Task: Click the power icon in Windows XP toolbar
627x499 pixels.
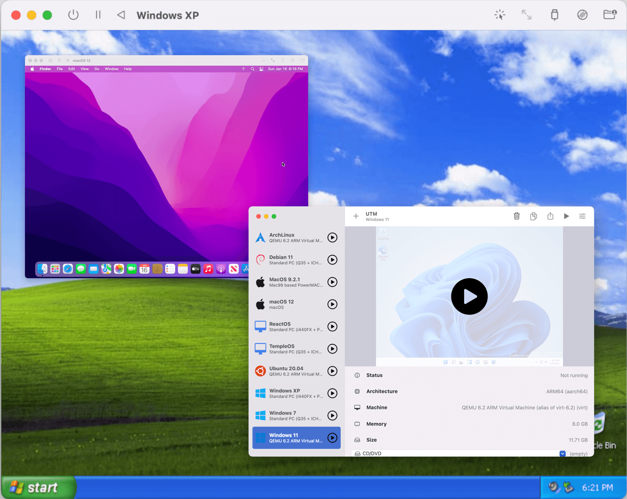Action: point(73,15)
